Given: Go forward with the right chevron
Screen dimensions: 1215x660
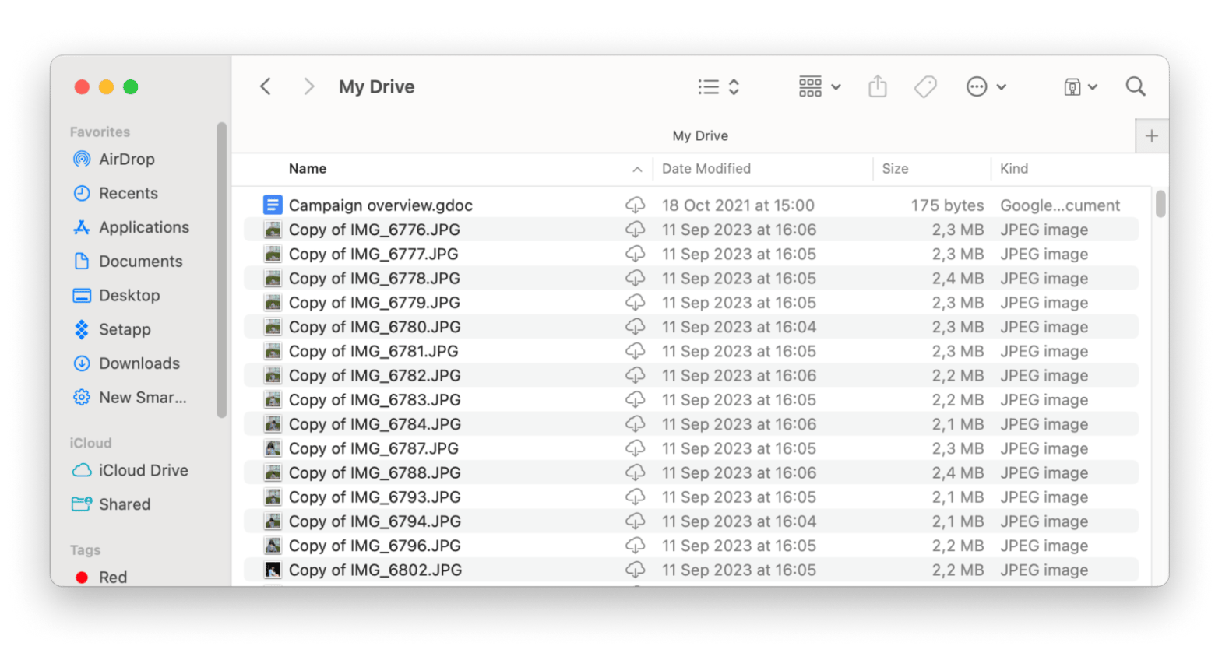Looking at the screenshot, I should click(x=308, y=86).
